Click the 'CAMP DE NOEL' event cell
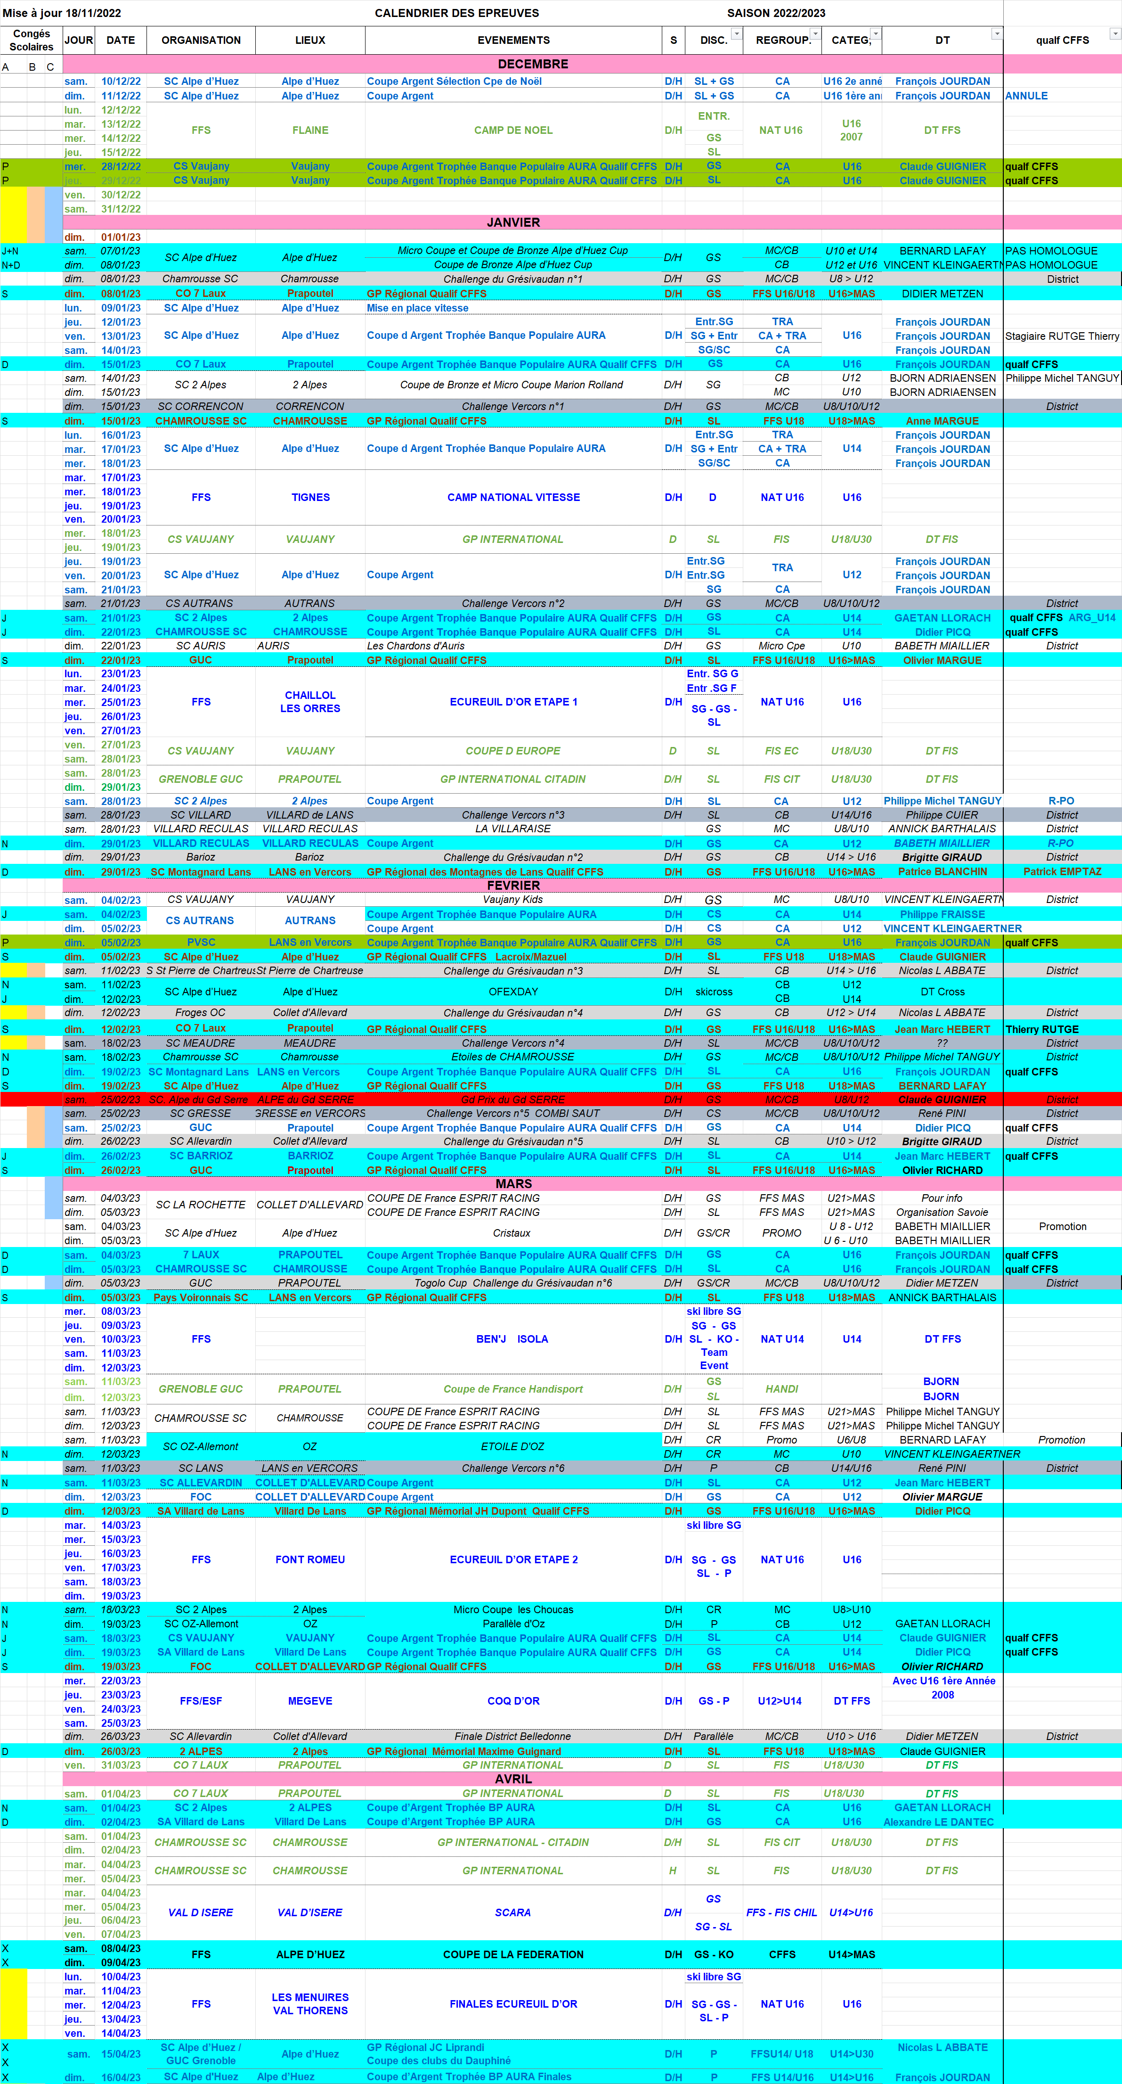This screenshot has width=1122, height=2084. [513, 130]
